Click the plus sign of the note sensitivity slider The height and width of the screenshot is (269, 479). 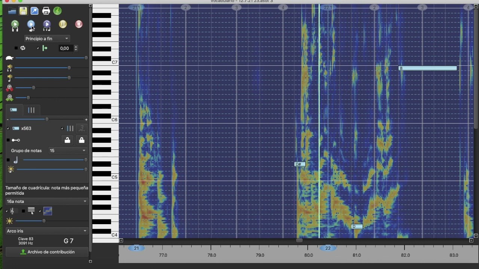86,120
